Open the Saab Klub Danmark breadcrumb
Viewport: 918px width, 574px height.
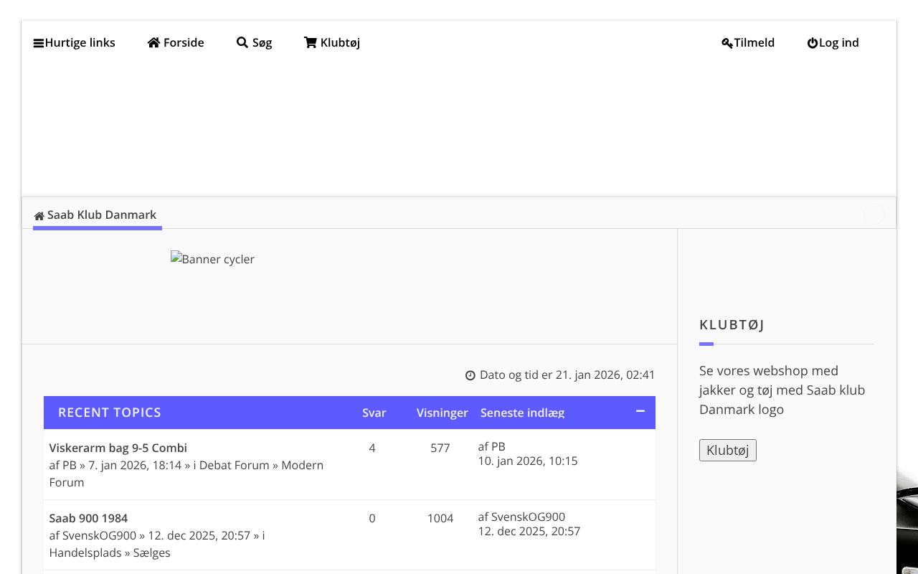click(102, 215)
